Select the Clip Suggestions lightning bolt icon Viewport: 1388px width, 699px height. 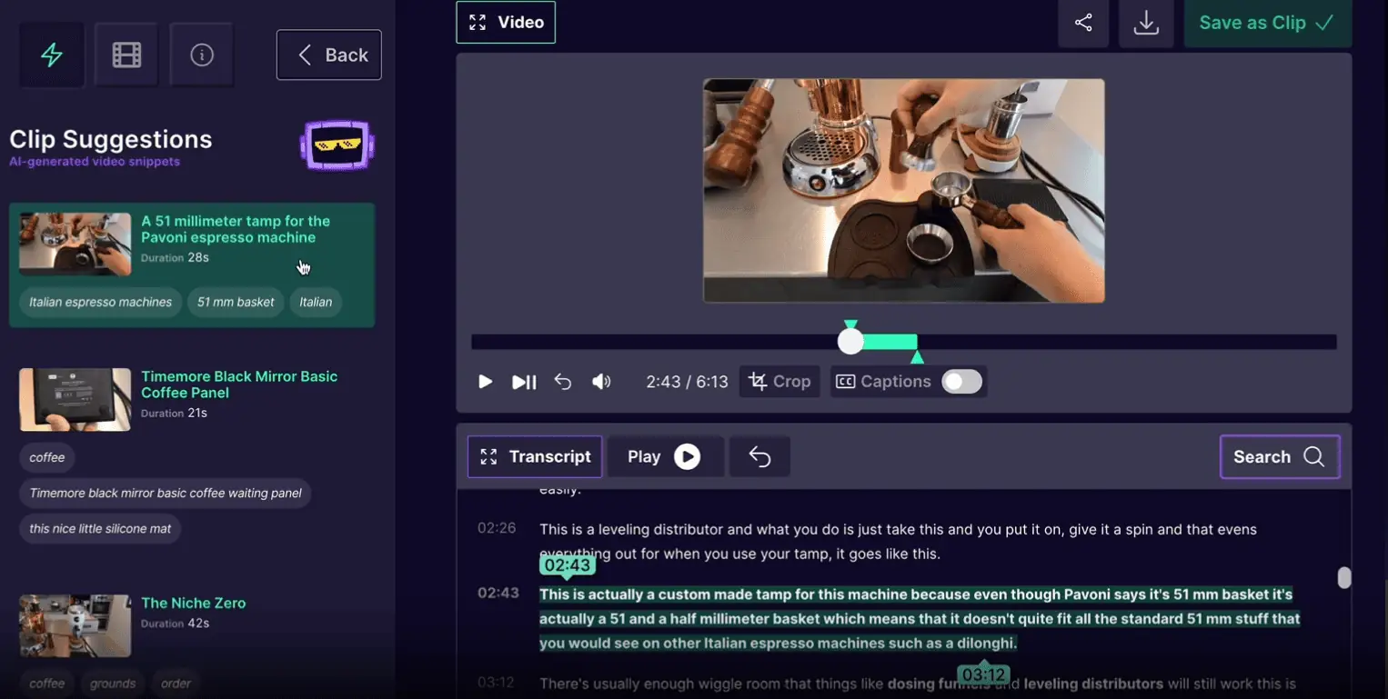pos(51,55)
